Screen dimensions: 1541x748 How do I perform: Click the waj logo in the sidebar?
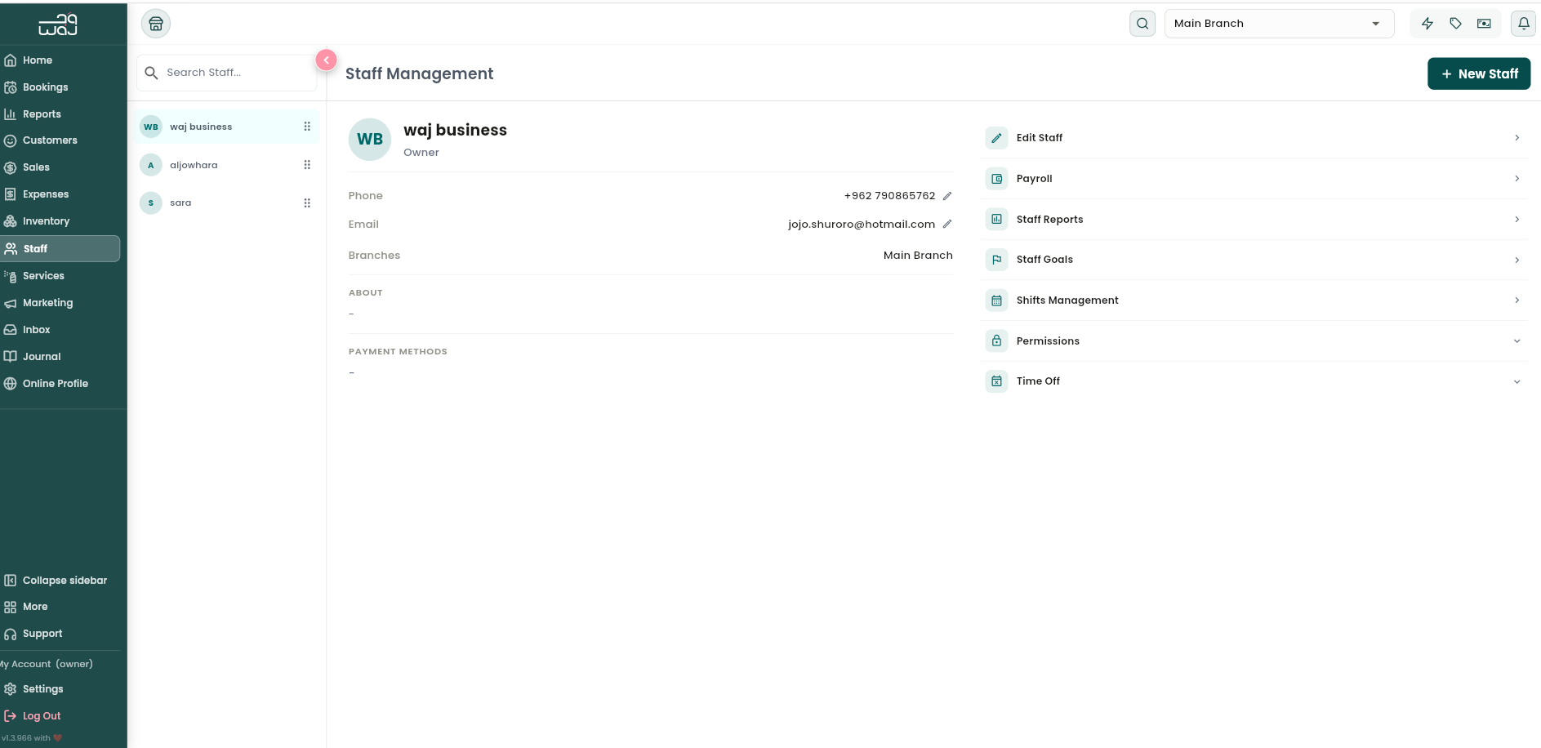pyautogui.click(x=58, y=25)
